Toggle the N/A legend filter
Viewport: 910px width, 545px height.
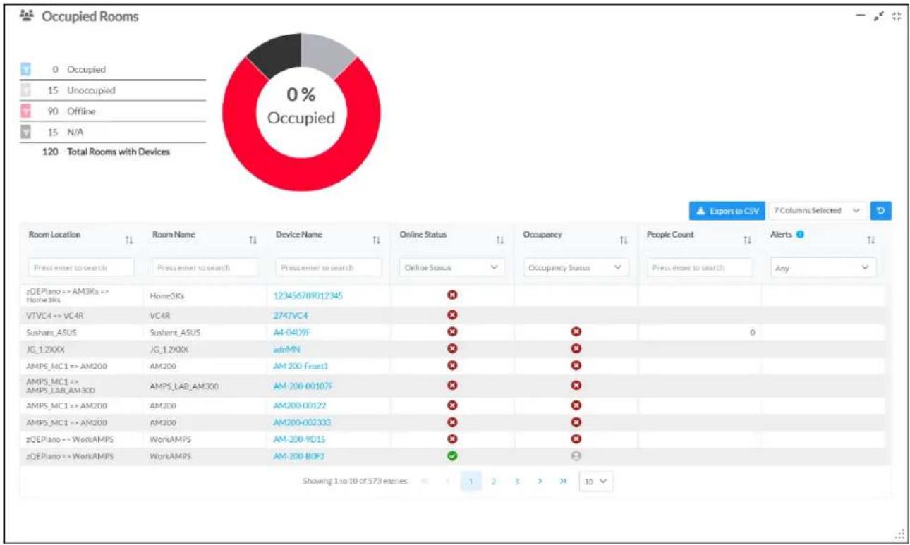(x=25, y=131)
